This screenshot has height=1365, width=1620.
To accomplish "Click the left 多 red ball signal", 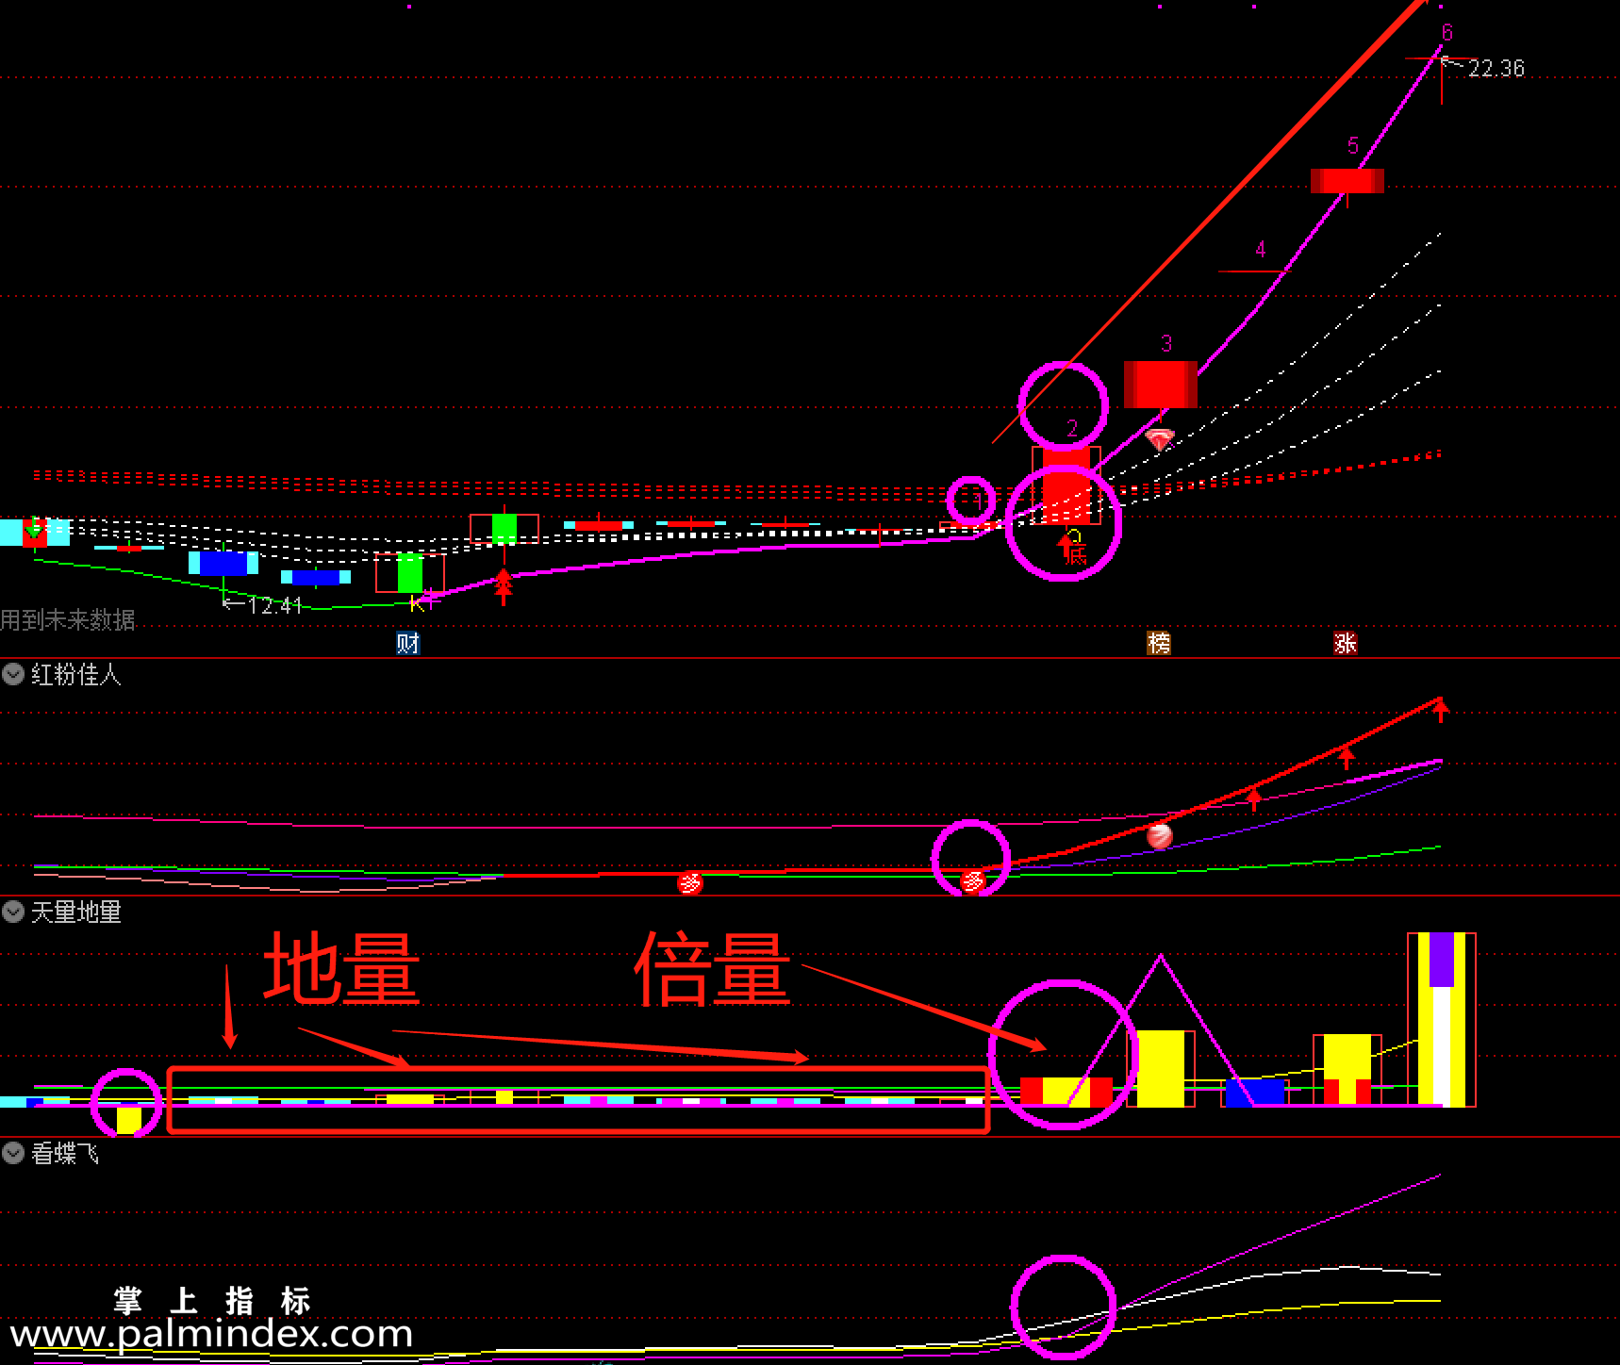I will 690,882.
